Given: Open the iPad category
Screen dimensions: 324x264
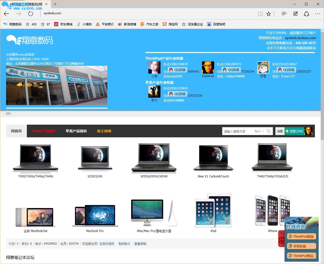Looking at the screenshot, I should [x=213, y=213].
